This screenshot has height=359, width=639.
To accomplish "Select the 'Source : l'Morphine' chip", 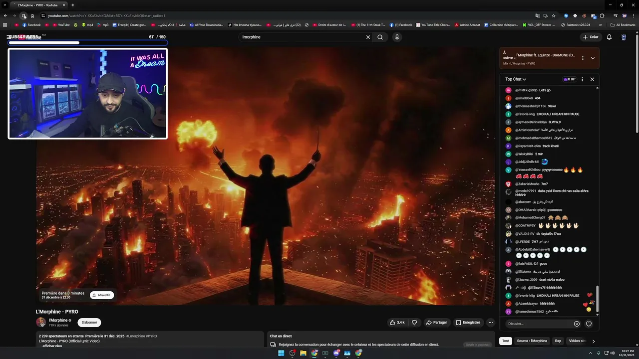I will pos(532,341).
